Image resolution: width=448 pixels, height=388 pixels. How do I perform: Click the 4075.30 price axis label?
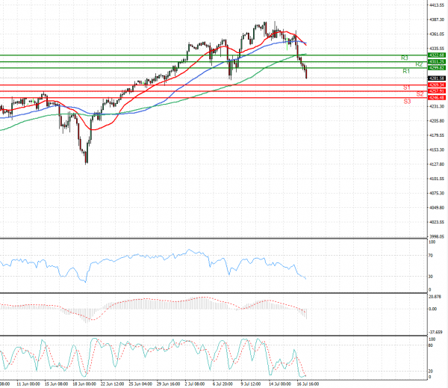click(437, 194)
